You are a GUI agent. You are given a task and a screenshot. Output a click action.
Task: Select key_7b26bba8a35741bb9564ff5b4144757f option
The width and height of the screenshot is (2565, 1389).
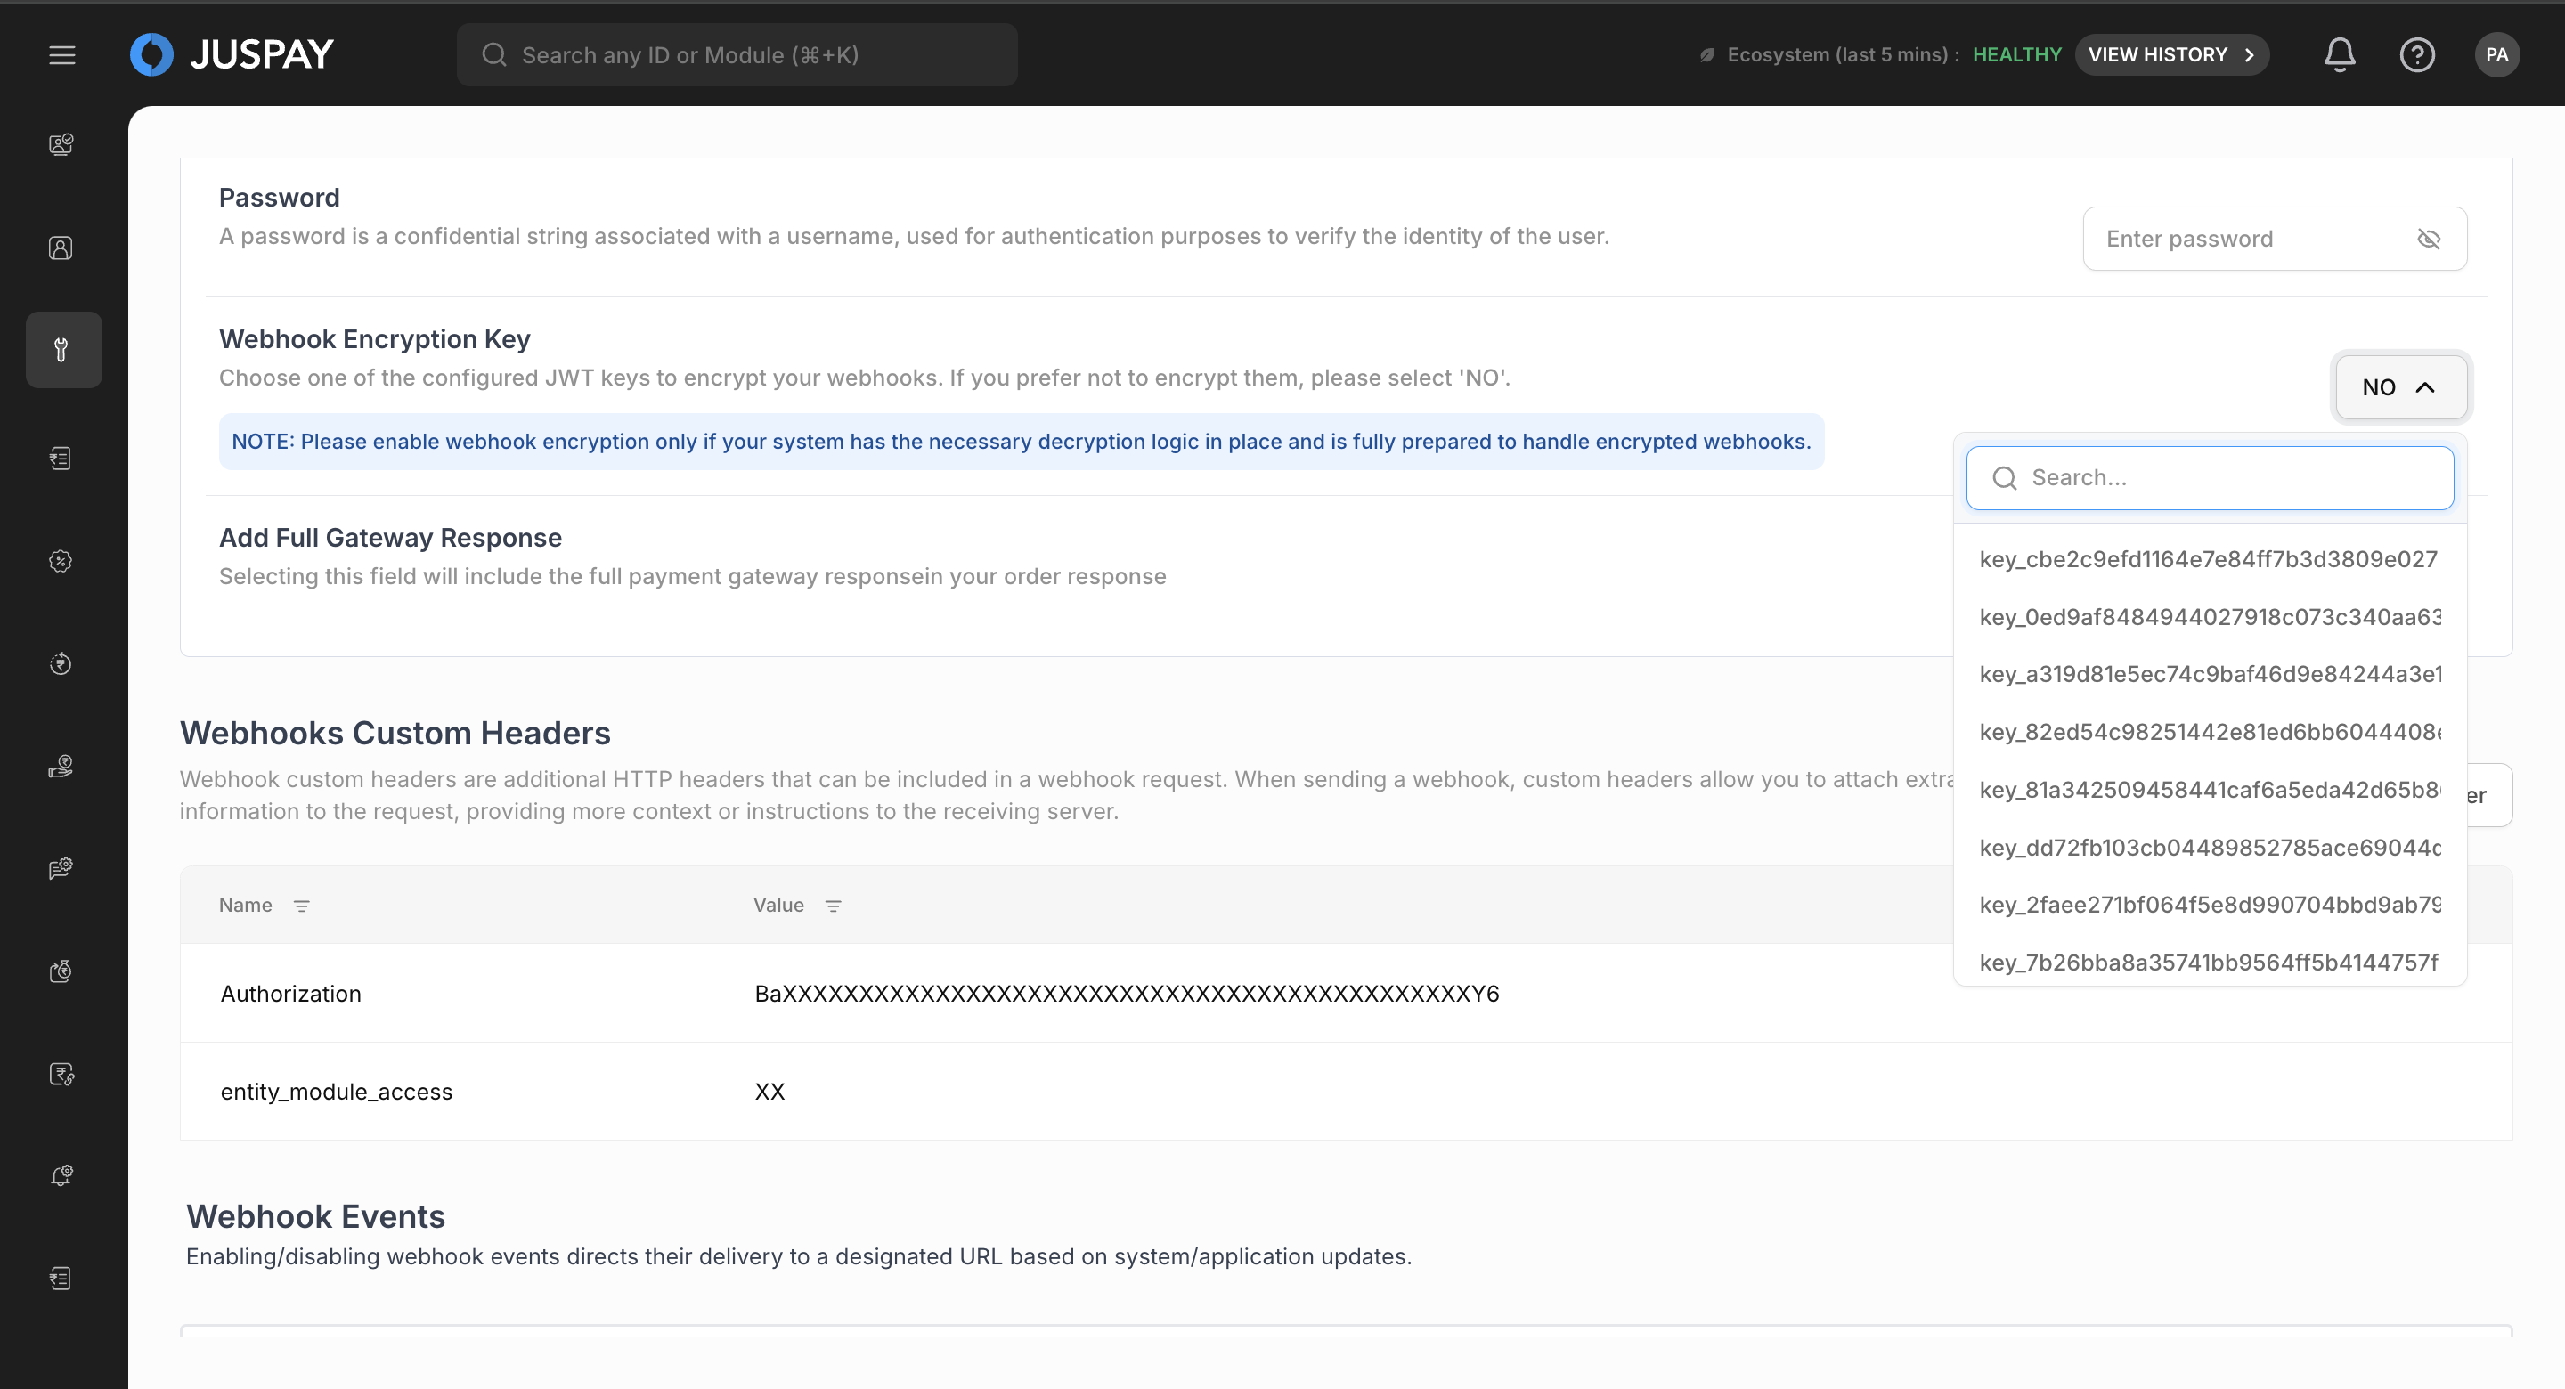click(x=2208, y=962)
